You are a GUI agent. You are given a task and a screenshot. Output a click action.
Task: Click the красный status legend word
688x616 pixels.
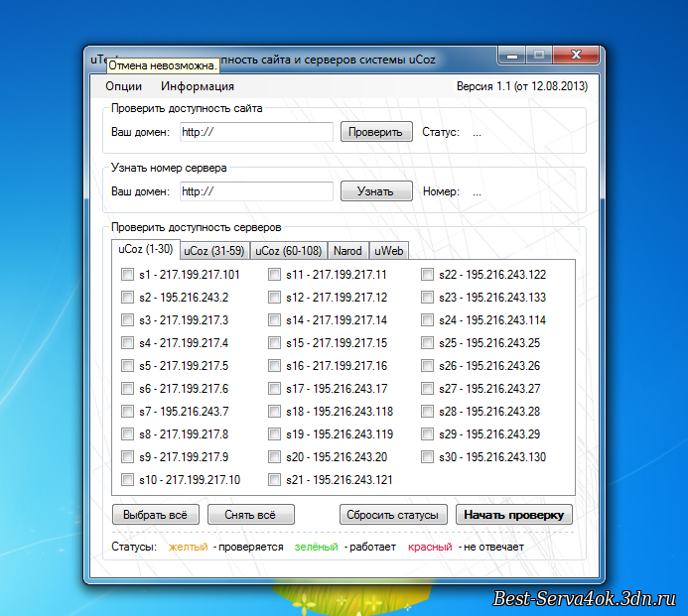click(x=430, y=548)
